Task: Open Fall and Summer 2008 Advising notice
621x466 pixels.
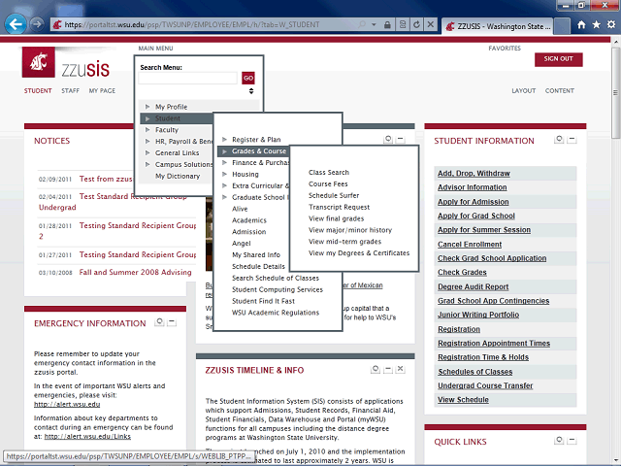Action: click(x=135, y=272)
